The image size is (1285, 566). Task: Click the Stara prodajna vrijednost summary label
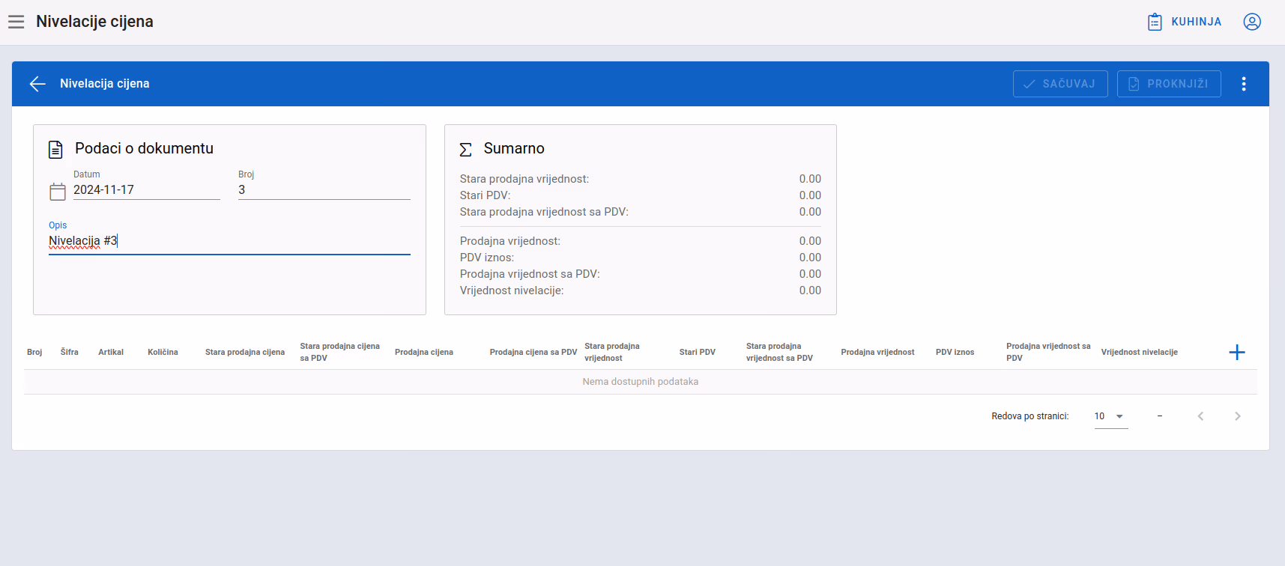coord(524,179)
